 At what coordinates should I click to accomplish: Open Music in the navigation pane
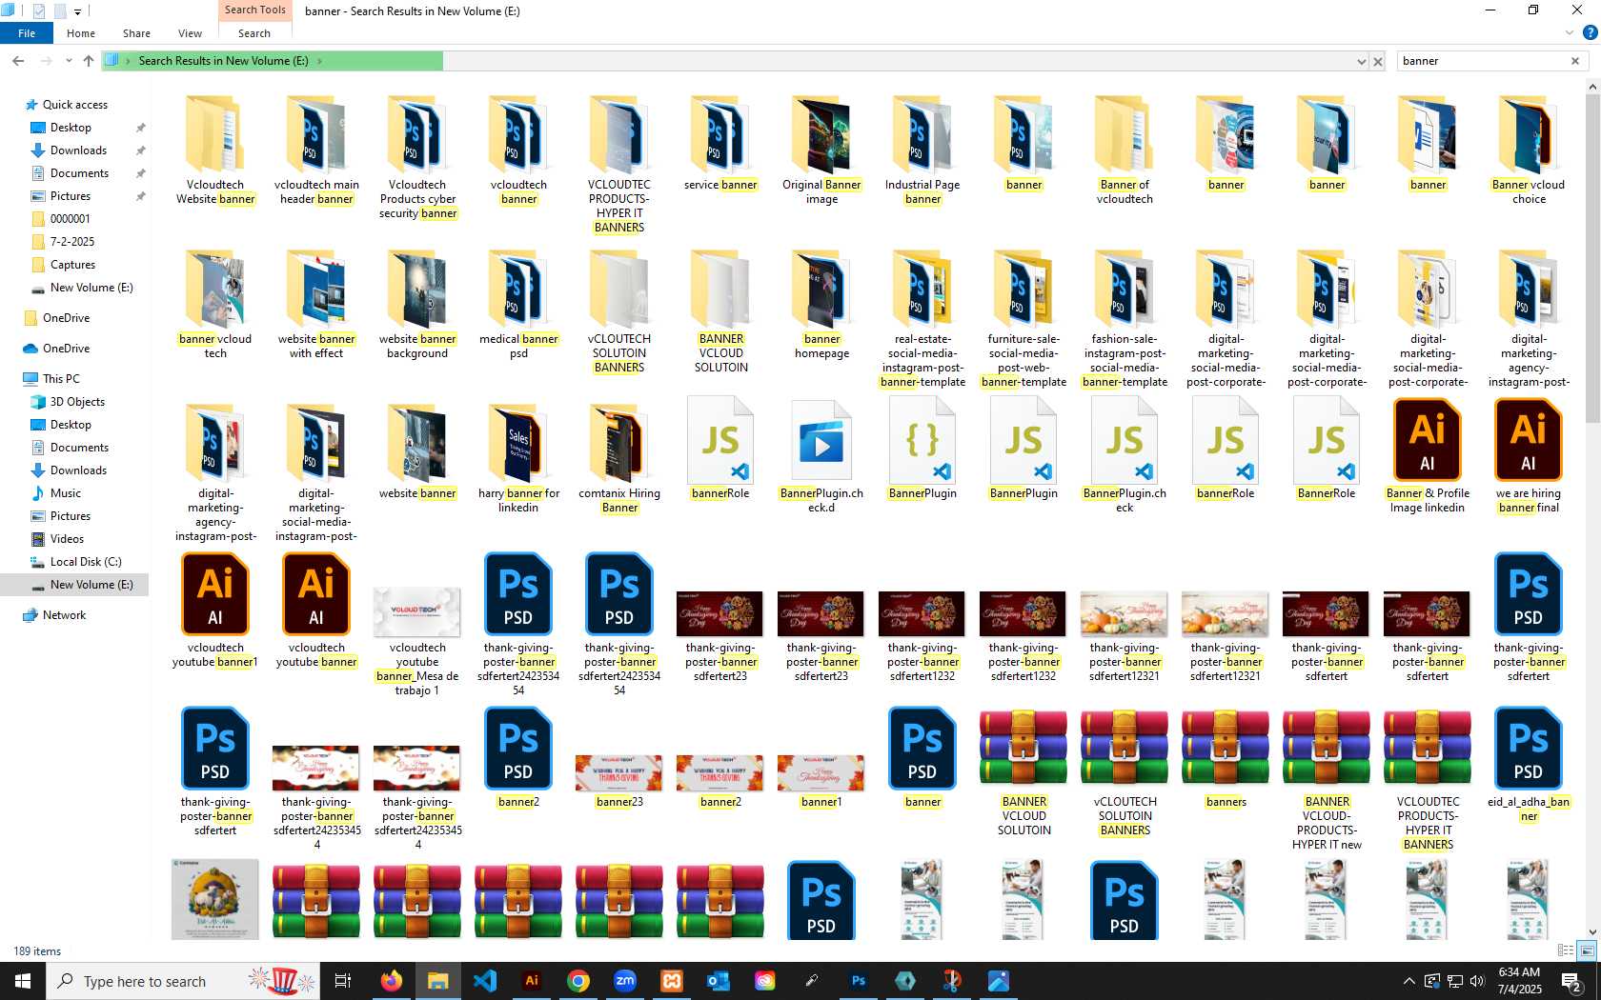66,493
